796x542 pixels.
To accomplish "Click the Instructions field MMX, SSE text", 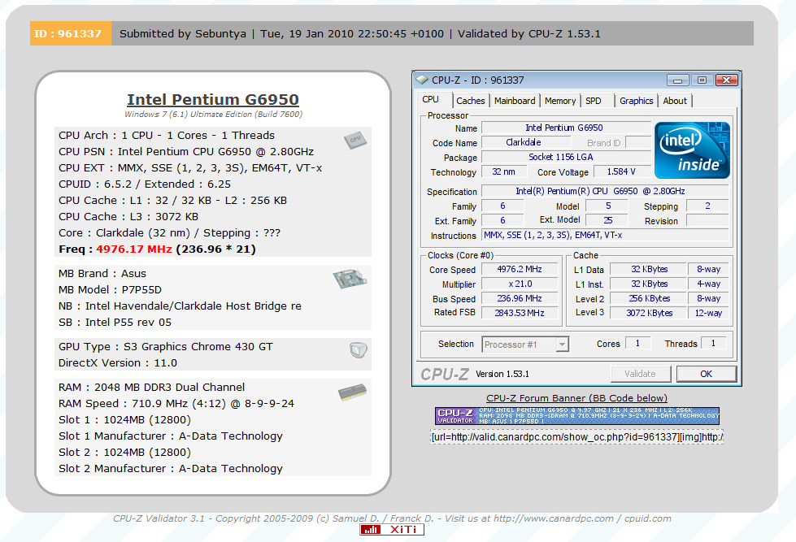I will point(605,236).
